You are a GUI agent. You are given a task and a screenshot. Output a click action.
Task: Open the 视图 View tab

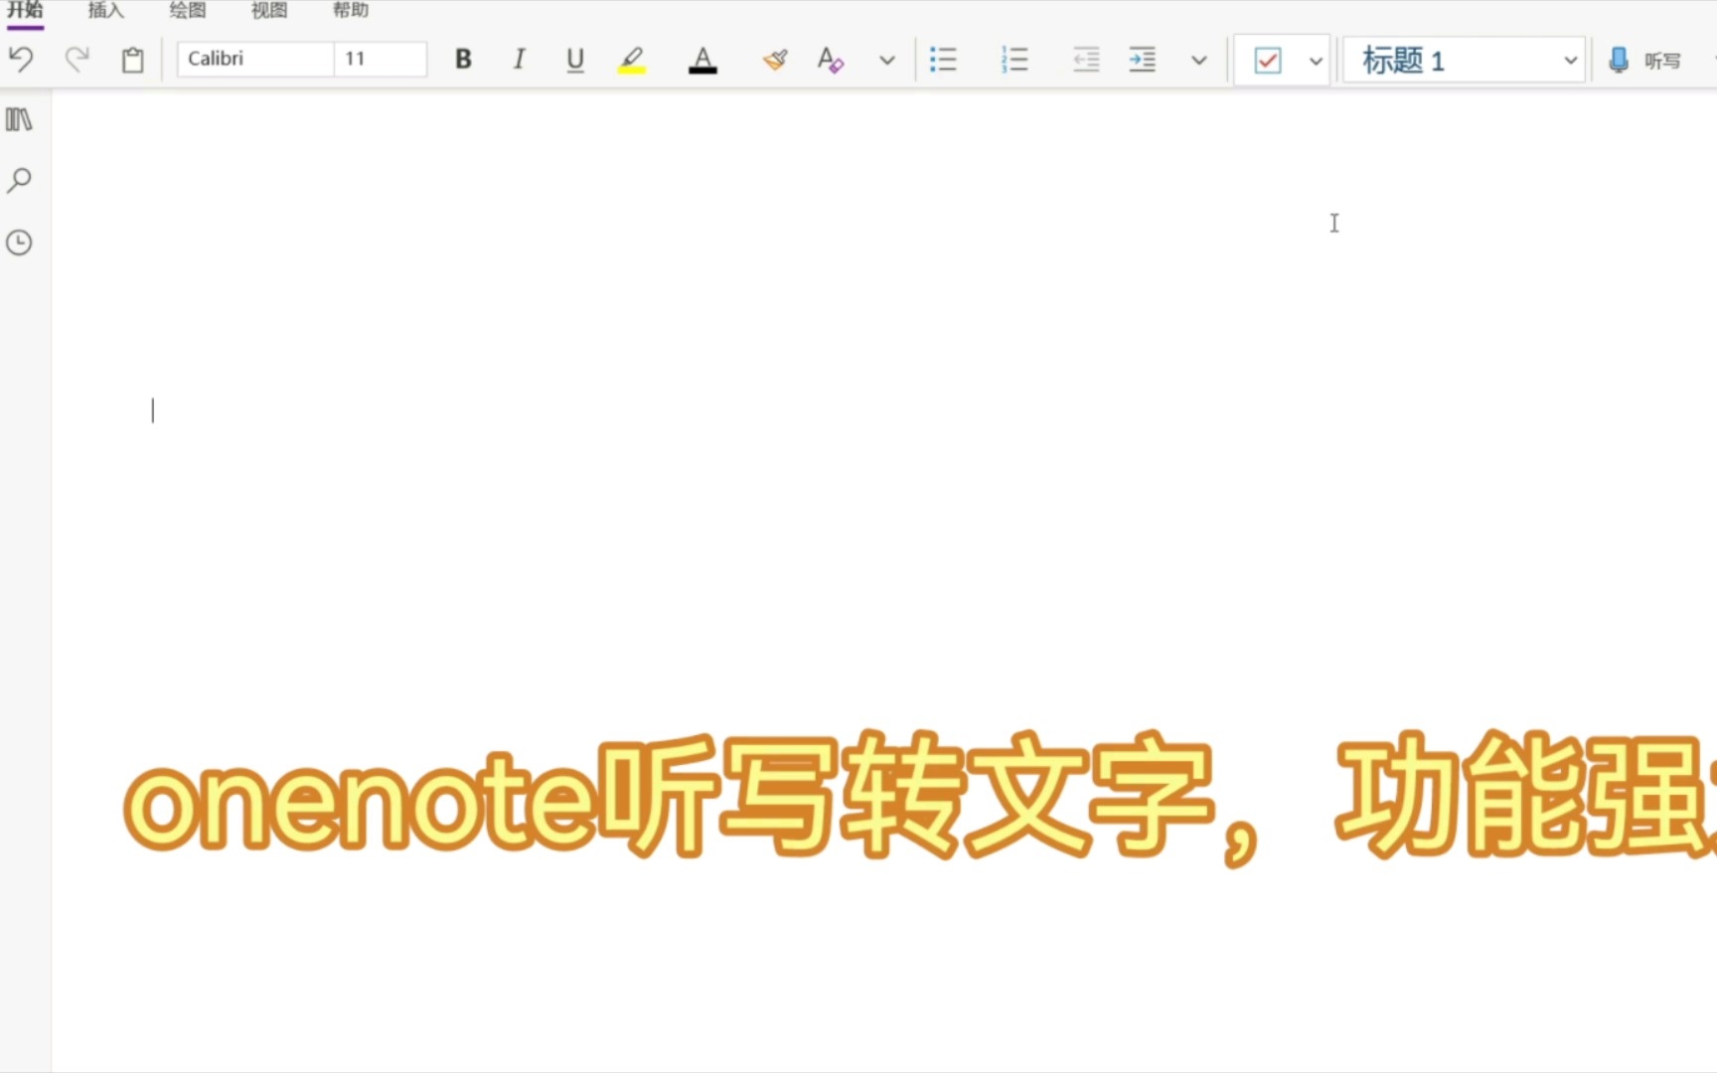pos(269,11)
